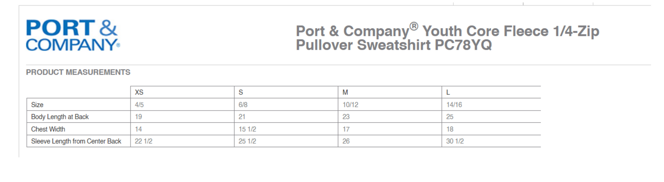Screen dimensions: 664x182
Task: Click the Chest Width row label
Action: pos(48,129)
